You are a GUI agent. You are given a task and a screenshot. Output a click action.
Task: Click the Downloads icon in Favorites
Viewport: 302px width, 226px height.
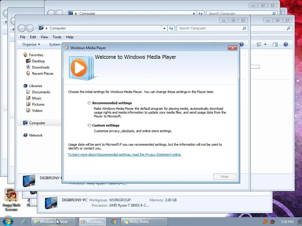pyautogui.click(x=28, y=67)
